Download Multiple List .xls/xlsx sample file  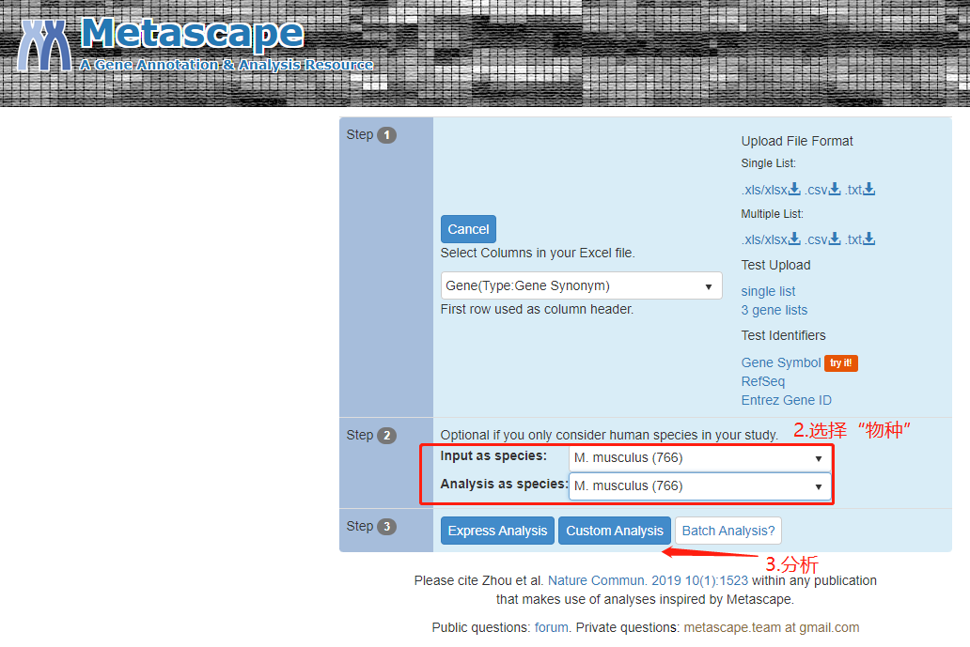(x=770, y=239)
